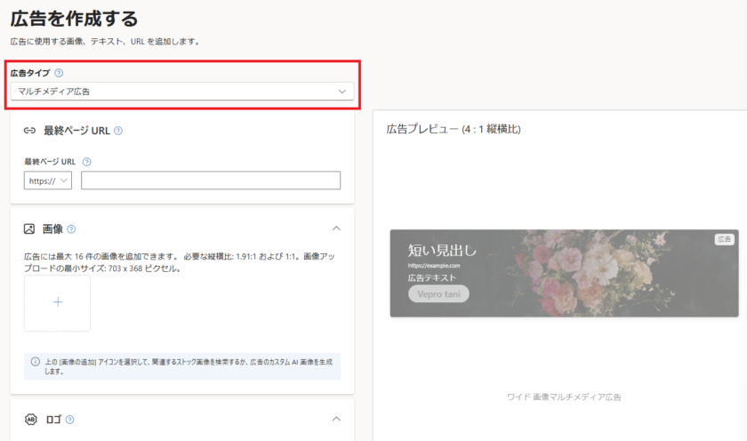Open the https:// protocol dropdown

[47, 180]
